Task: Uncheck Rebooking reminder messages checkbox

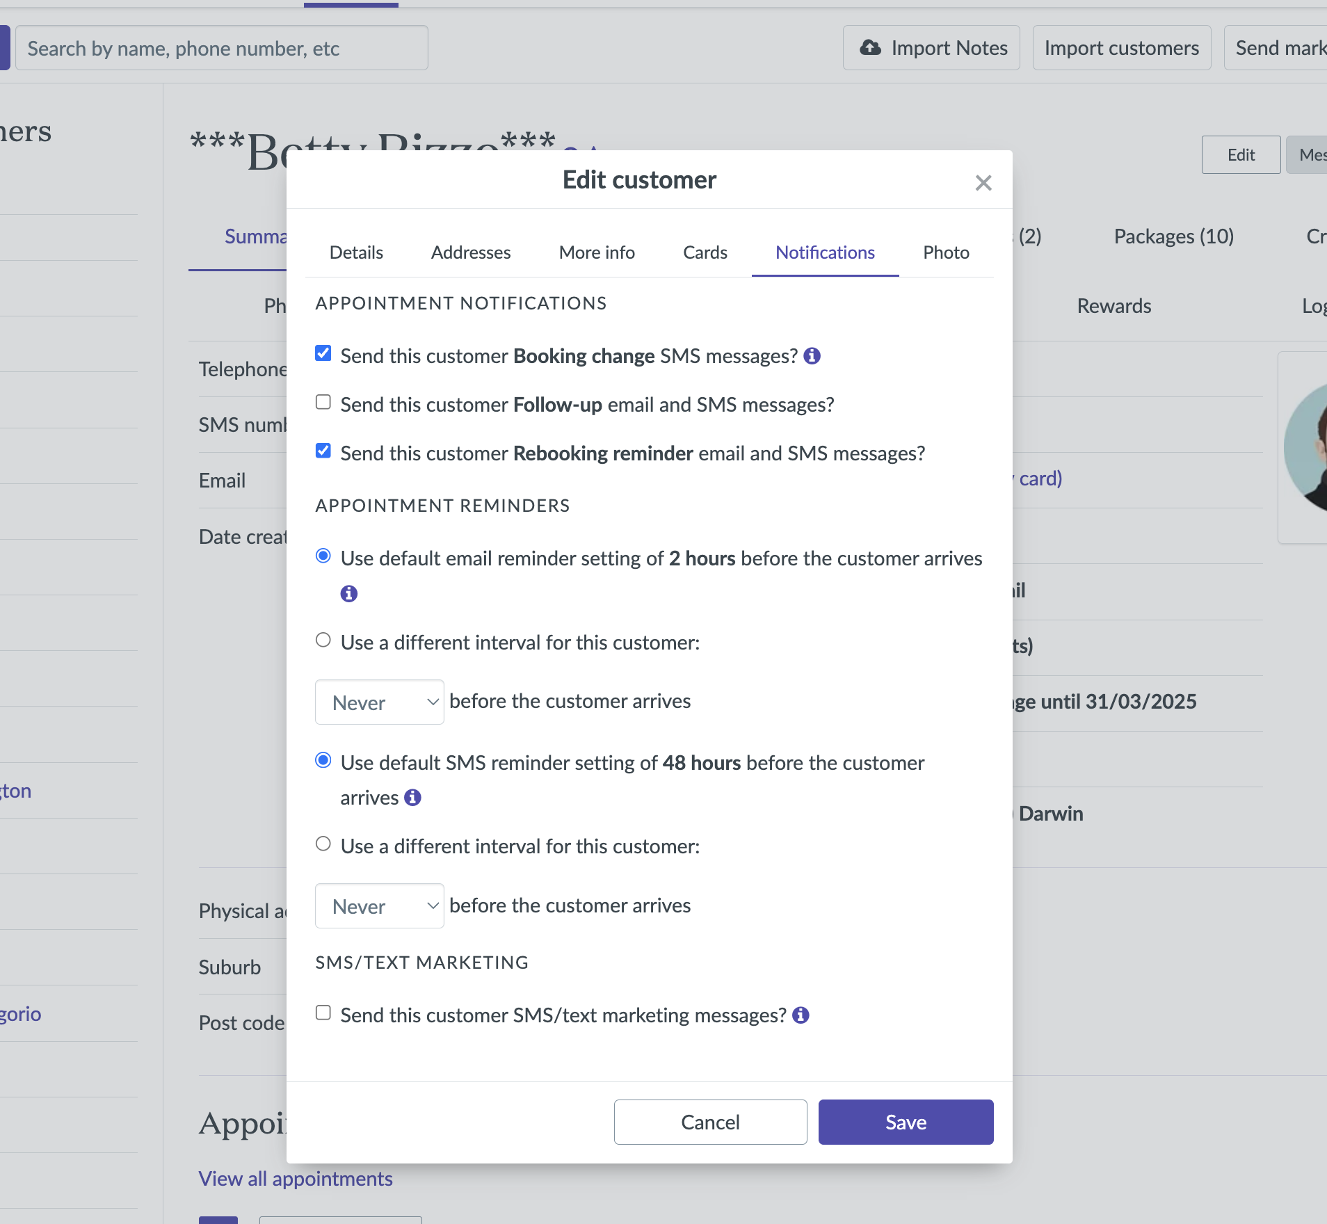Action: tap(323, 451)
